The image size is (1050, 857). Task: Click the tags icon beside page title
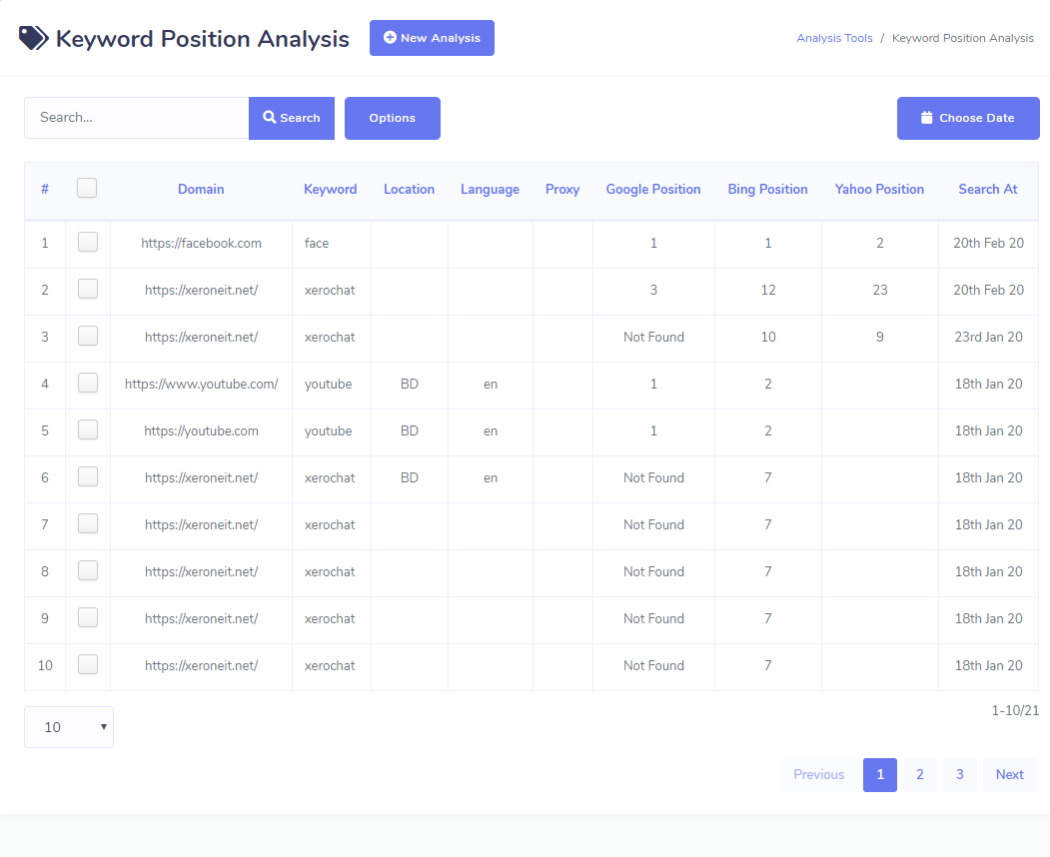33,38
